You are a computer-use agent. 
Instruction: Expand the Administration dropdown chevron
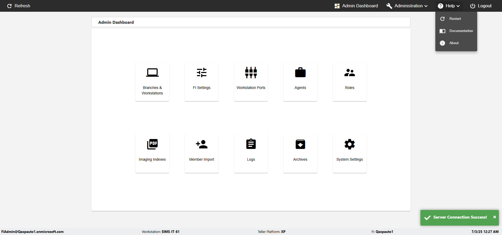426,6
